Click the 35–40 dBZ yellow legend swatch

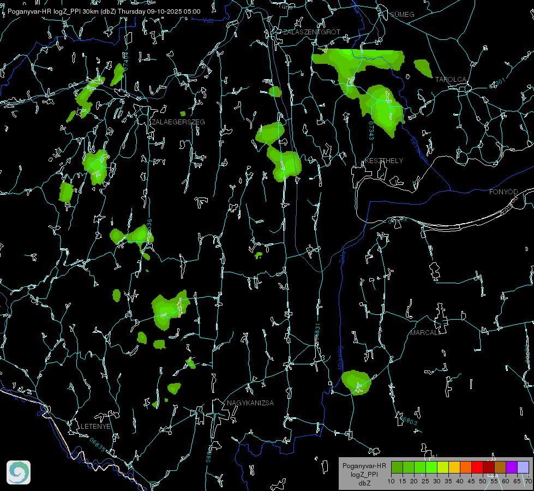pyautogui.click(x=454, y=467)
